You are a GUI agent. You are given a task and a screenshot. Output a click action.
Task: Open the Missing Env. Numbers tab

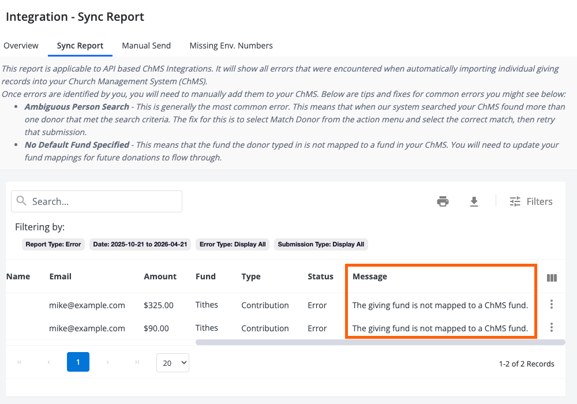[231, 46]
